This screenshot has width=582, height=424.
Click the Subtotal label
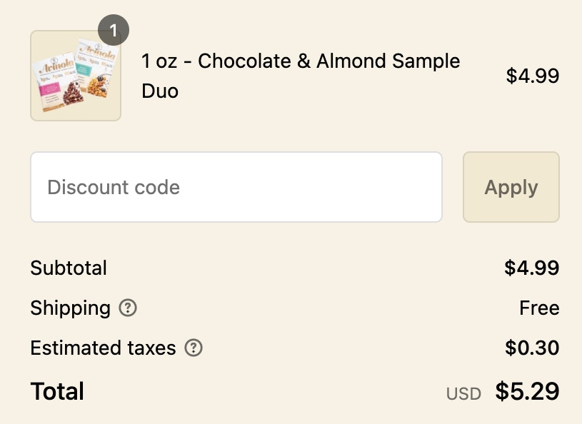point(69,268)
